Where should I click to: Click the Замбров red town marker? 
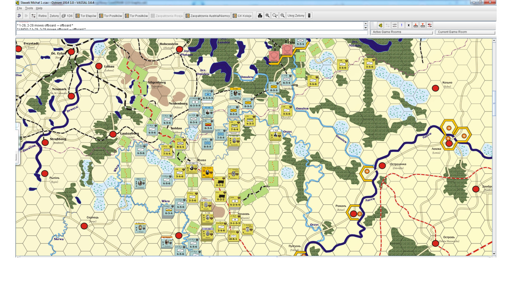point(476,189)
